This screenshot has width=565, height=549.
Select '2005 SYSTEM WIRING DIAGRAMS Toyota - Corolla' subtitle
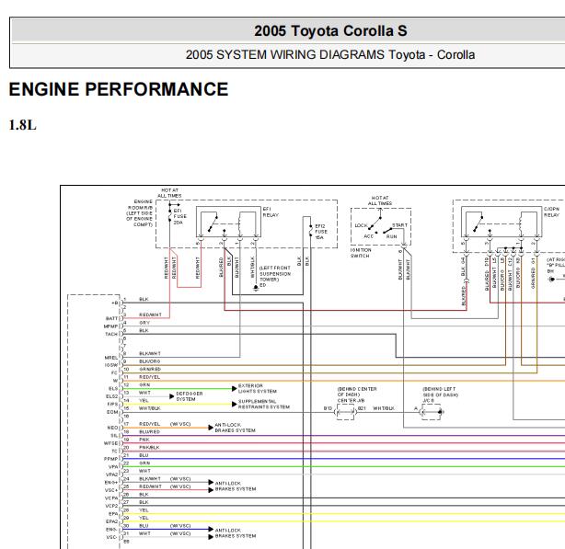pyautogui.click(x=330, y=55)
